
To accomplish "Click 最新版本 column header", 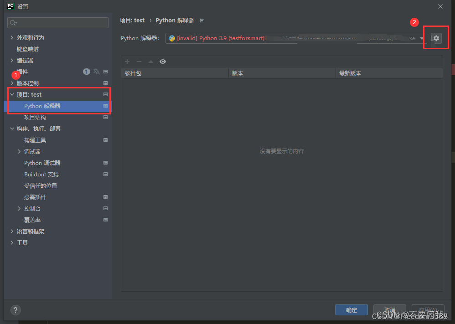I will click(x=389, y=73).
